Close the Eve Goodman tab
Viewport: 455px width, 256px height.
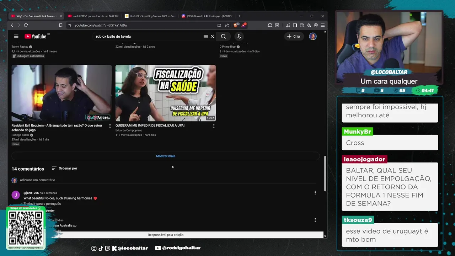[x=60, y=16]
